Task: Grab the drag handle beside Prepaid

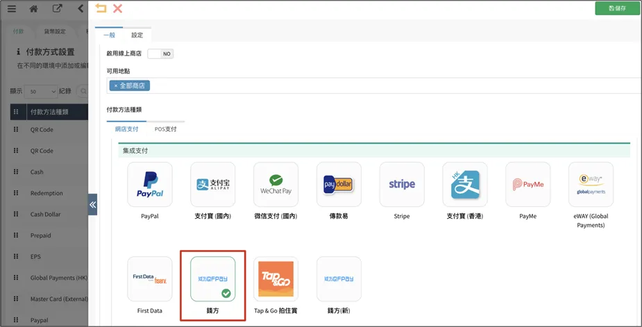Action: pyautogui.click(x=16, y=235)
